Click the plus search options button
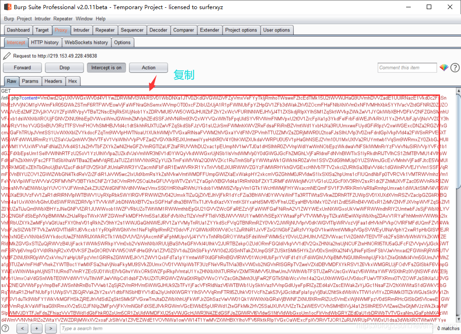Viewport: 461px width, 334px height. tap(37, 329)
